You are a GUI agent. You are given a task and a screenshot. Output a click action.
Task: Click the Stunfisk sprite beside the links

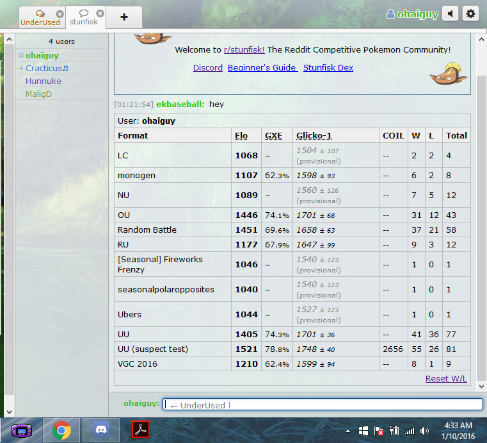448,74
